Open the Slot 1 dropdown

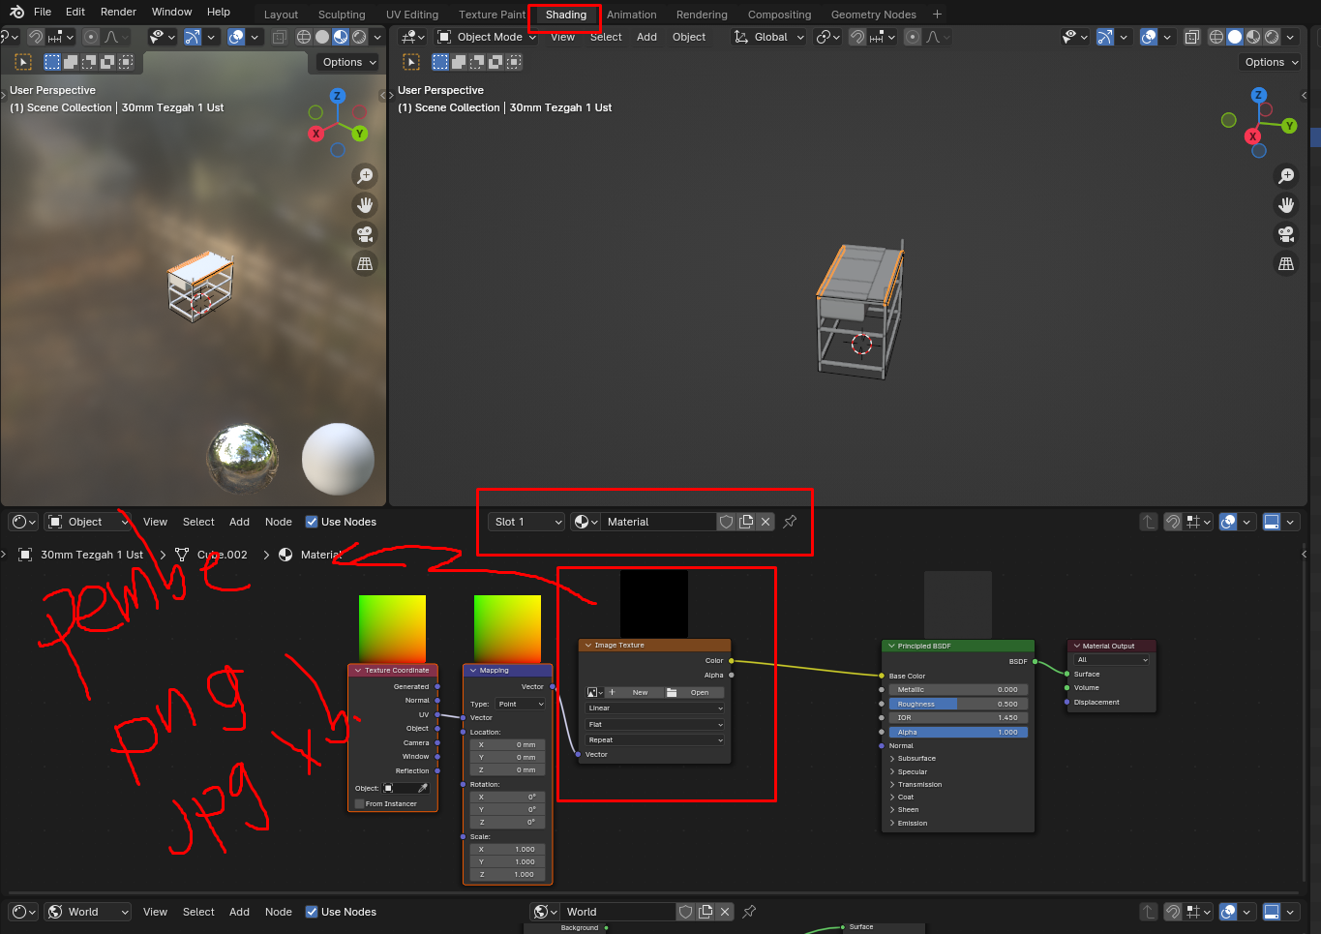526,522
